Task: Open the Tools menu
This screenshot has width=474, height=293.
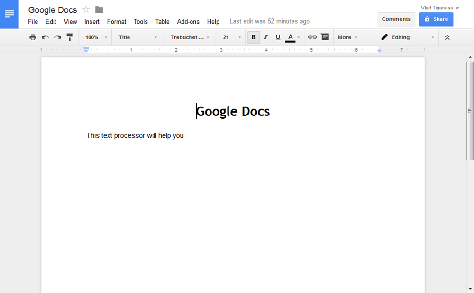Action: pyautogui.click(x=141, y=22)
